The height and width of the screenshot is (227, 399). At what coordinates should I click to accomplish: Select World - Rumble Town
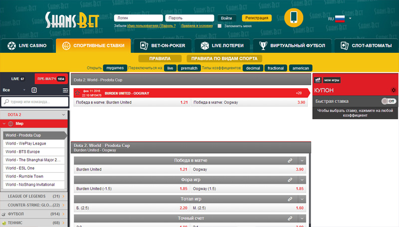(34, 176)
